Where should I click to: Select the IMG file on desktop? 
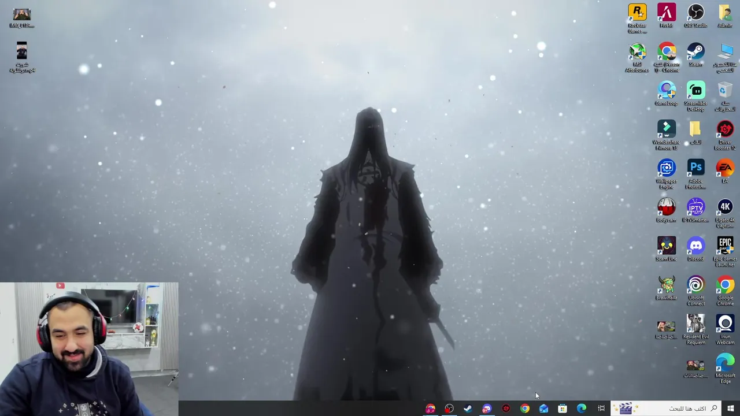tap(21, 17)
